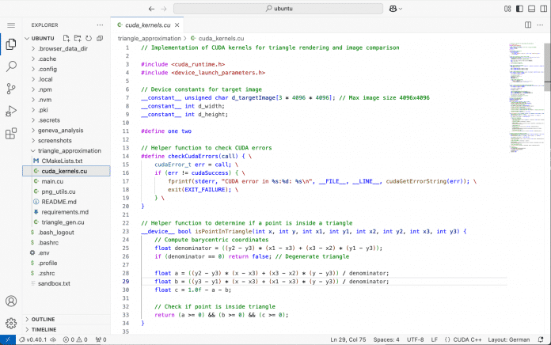Click the Layout: German status item

tap(508, 339)
